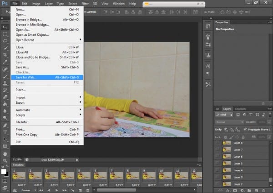Select the Lasso tool
The width and height of the screenshot is (273, 193).
pos(5,41)
